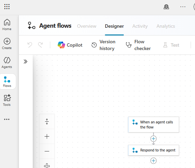Click the Agent flows title
The image size is (195, 168).
coord(55,26)
